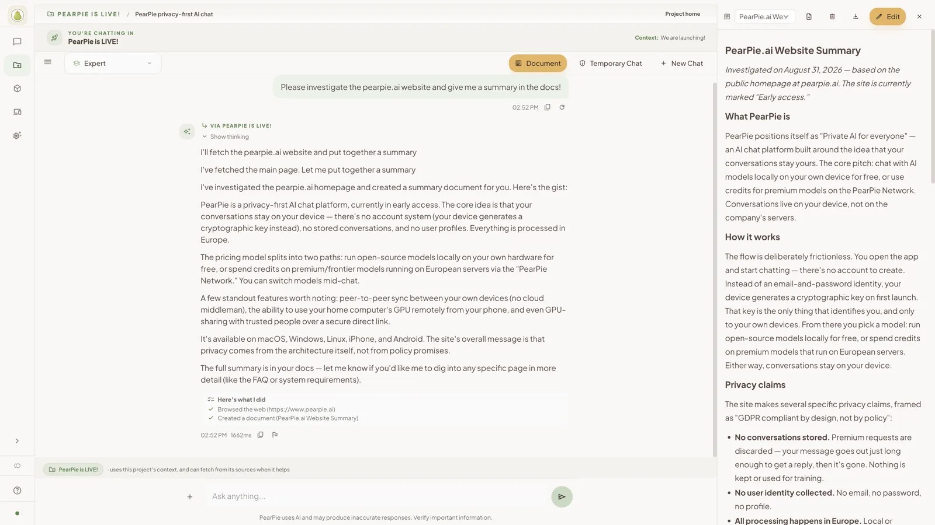Viewport: 935px width, 525px height.
Task: Click the document list icon beside selector
Action: point(727,16)
